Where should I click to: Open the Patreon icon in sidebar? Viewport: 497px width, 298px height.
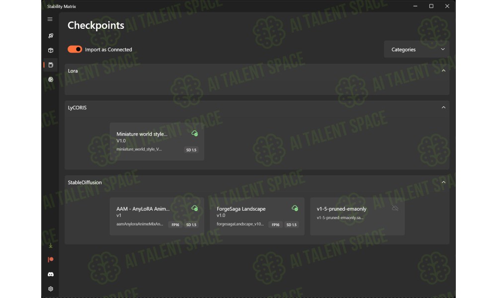click(50, 260)
